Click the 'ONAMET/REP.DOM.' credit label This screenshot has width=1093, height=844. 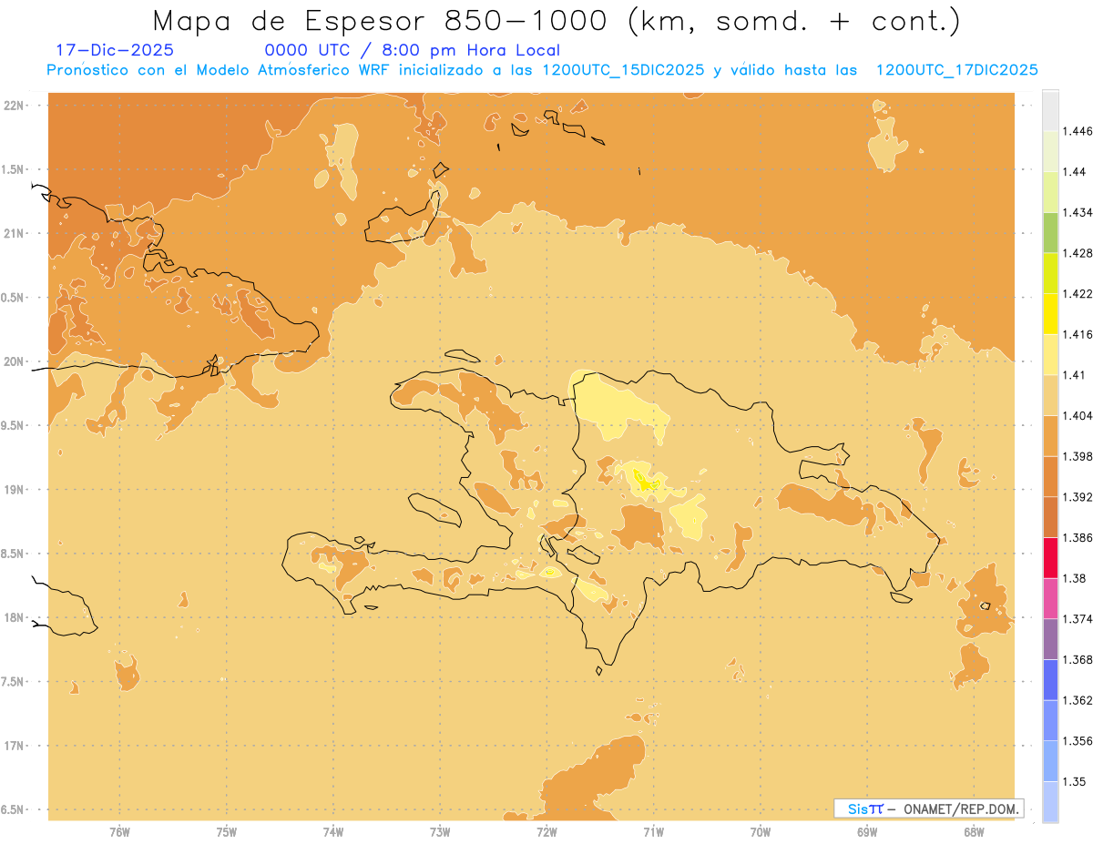click(960, 808)
